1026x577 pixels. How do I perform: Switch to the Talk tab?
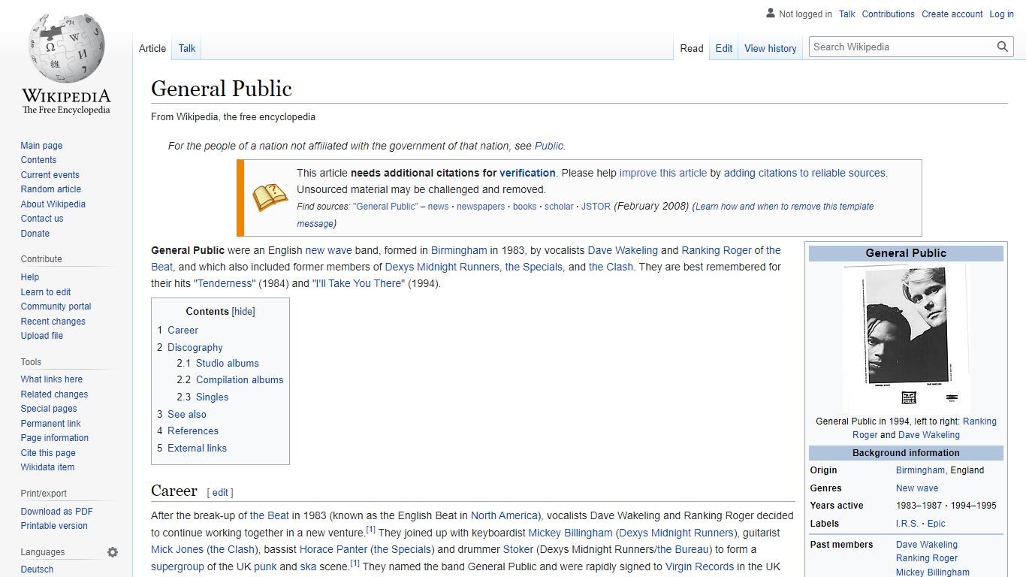[x=187, y=48]
